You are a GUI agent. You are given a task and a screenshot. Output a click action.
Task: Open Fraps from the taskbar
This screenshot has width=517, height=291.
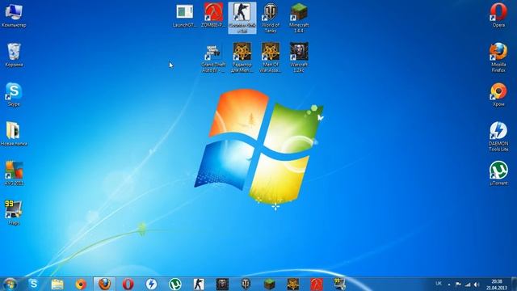pos(339,284)
